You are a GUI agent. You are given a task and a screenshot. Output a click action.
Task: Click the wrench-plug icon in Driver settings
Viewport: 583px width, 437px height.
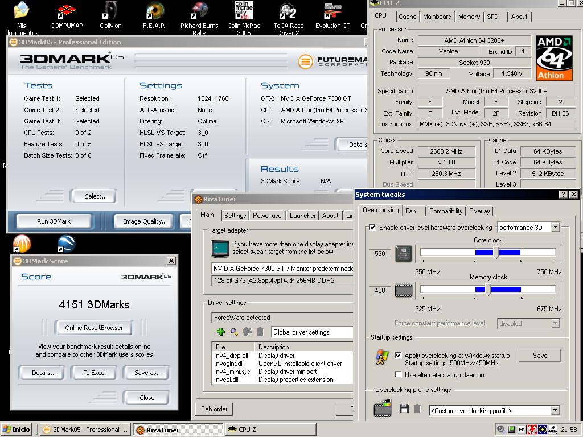[247, 332]
